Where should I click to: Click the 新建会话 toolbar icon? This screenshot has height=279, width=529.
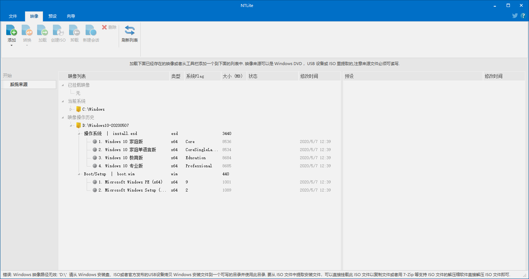[x=91, y=30]
